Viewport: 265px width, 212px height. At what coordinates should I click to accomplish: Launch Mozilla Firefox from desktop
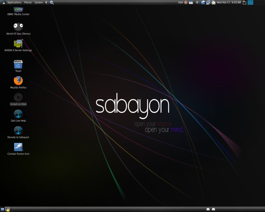pos(18,81)
